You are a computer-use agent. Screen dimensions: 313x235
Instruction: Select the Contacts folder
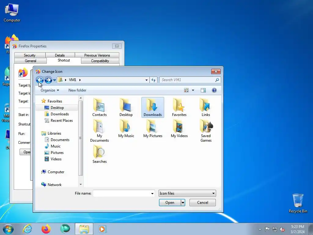pos(99,107)
